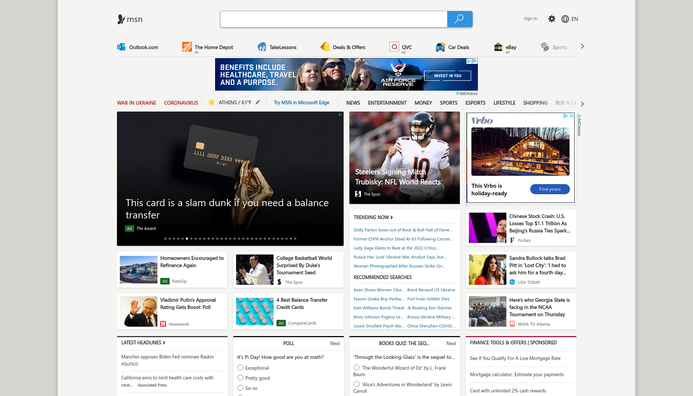
Task: Click the sun weather icon
Action: [212, 103]
